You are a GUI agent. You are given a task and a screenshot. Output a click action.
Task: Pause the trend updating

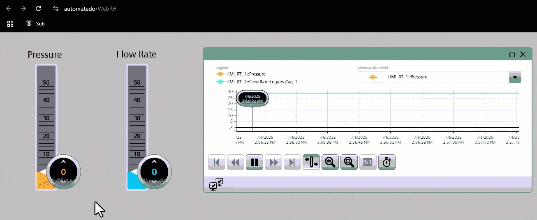tap(255, 162)
